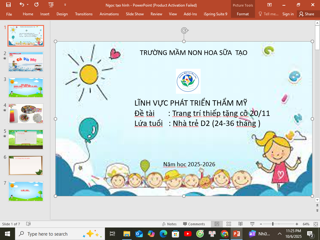Viewport: 320px width, 240px height.
Task: Switch to Normal view
Action: [217, 224]
